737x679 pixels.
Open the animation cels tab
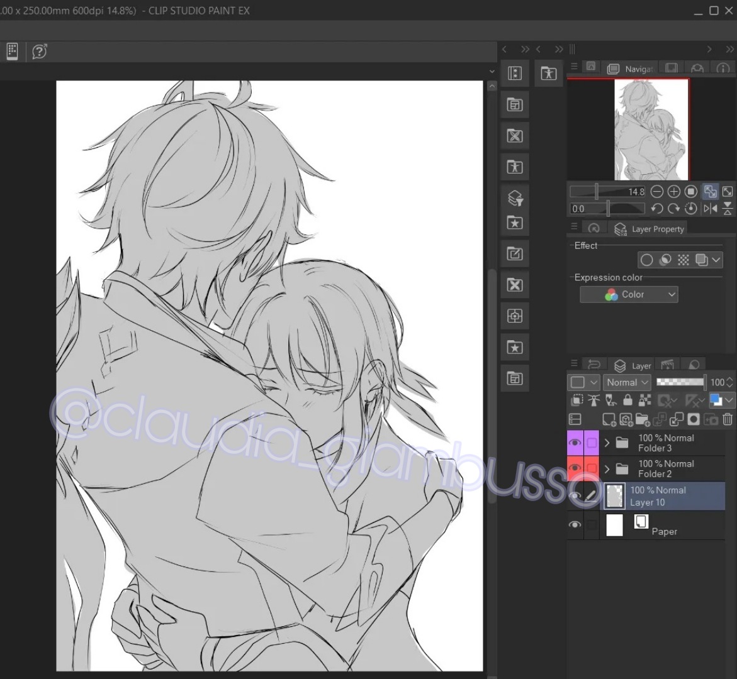pyautogui.click(x=667, y=365)
